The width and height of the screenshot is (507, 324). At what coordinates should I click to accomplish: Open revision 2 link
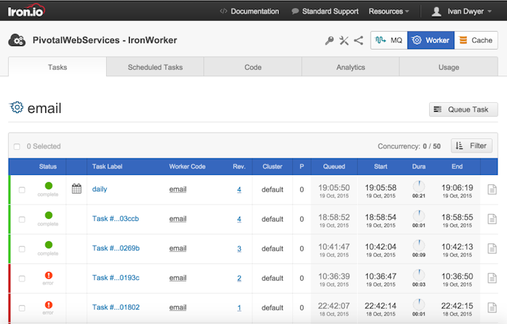tap(239, 278)
